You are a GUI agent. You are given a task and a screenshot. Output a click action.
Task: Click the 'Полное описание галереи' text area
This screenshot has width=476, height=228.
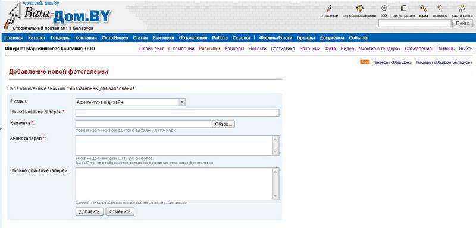click(x=174, y=184)
